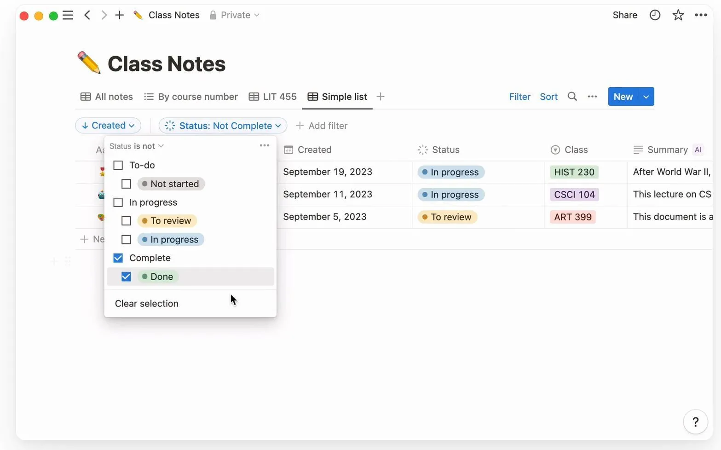The image size is (721, 450).
Task: Click the HIST 230 class tag
Action: pyautogui.click(x=574, y=172)
